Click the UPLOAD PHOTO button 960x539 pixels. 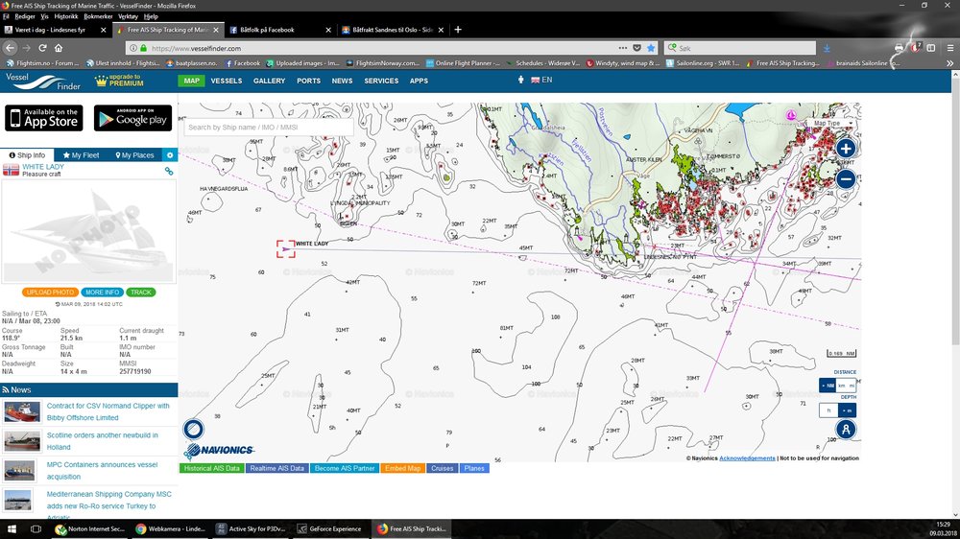pyautogui.click(x=50, y=293)
